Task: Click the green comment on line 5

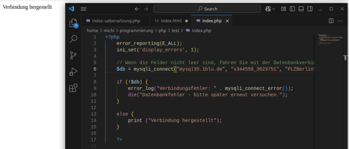Action: pyautogui.click(x=216, y=62)
